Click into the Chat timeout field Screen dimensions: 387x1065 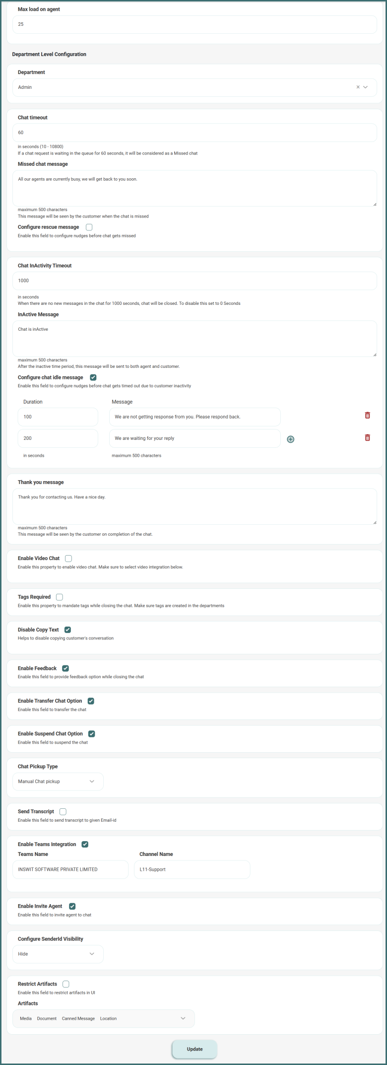[194, 133]
